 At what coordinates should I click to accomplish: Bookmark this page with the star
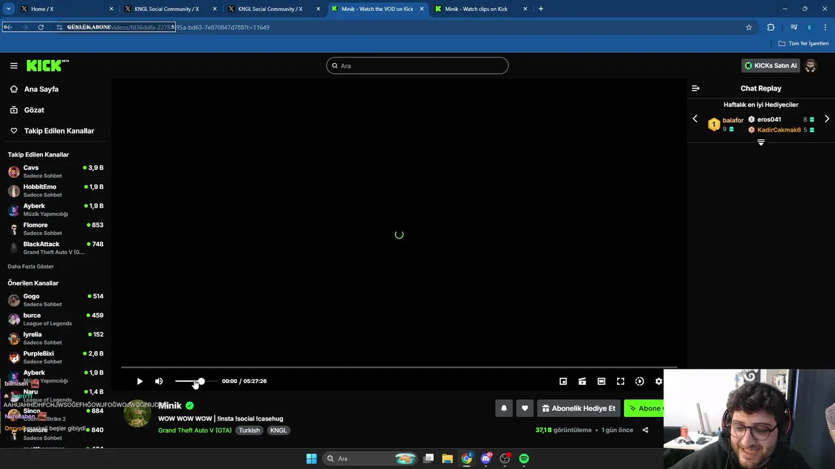pos(749,27)
